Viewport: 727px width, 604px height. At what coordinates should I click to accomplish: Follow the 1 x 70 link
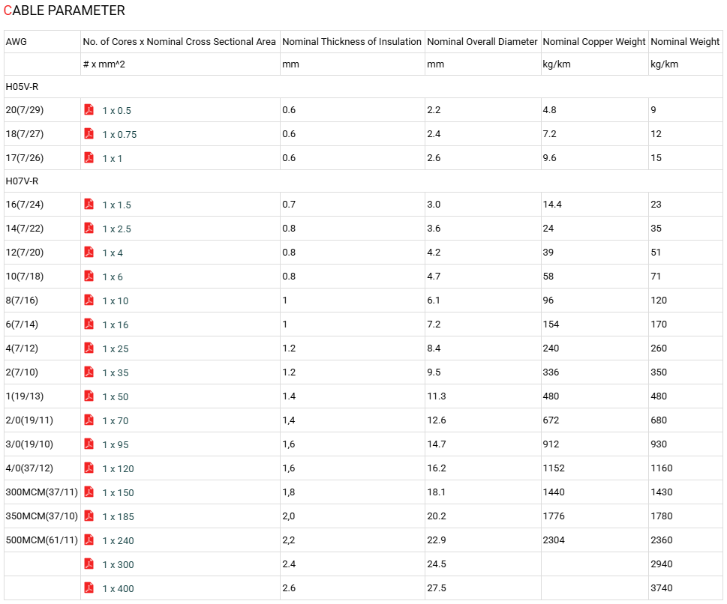click(x=116, y=420)
